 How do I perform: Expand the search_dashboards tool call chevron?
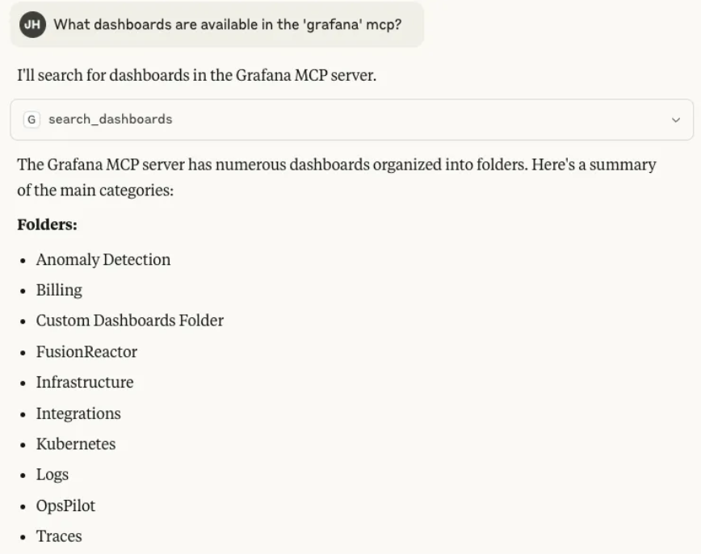point(675,120)
